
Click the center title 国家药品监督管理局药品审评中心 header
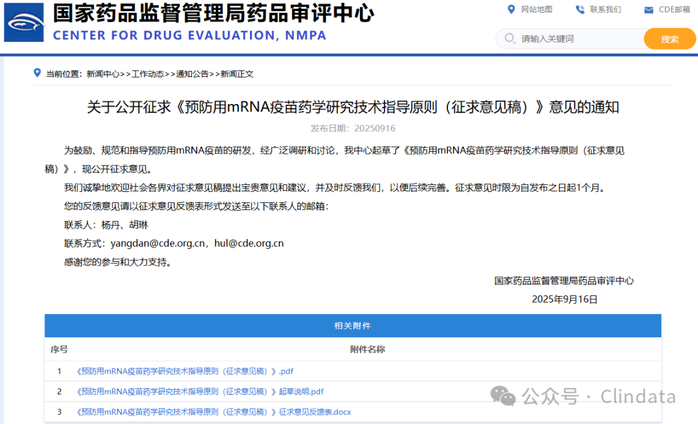[x=214, y=14]
